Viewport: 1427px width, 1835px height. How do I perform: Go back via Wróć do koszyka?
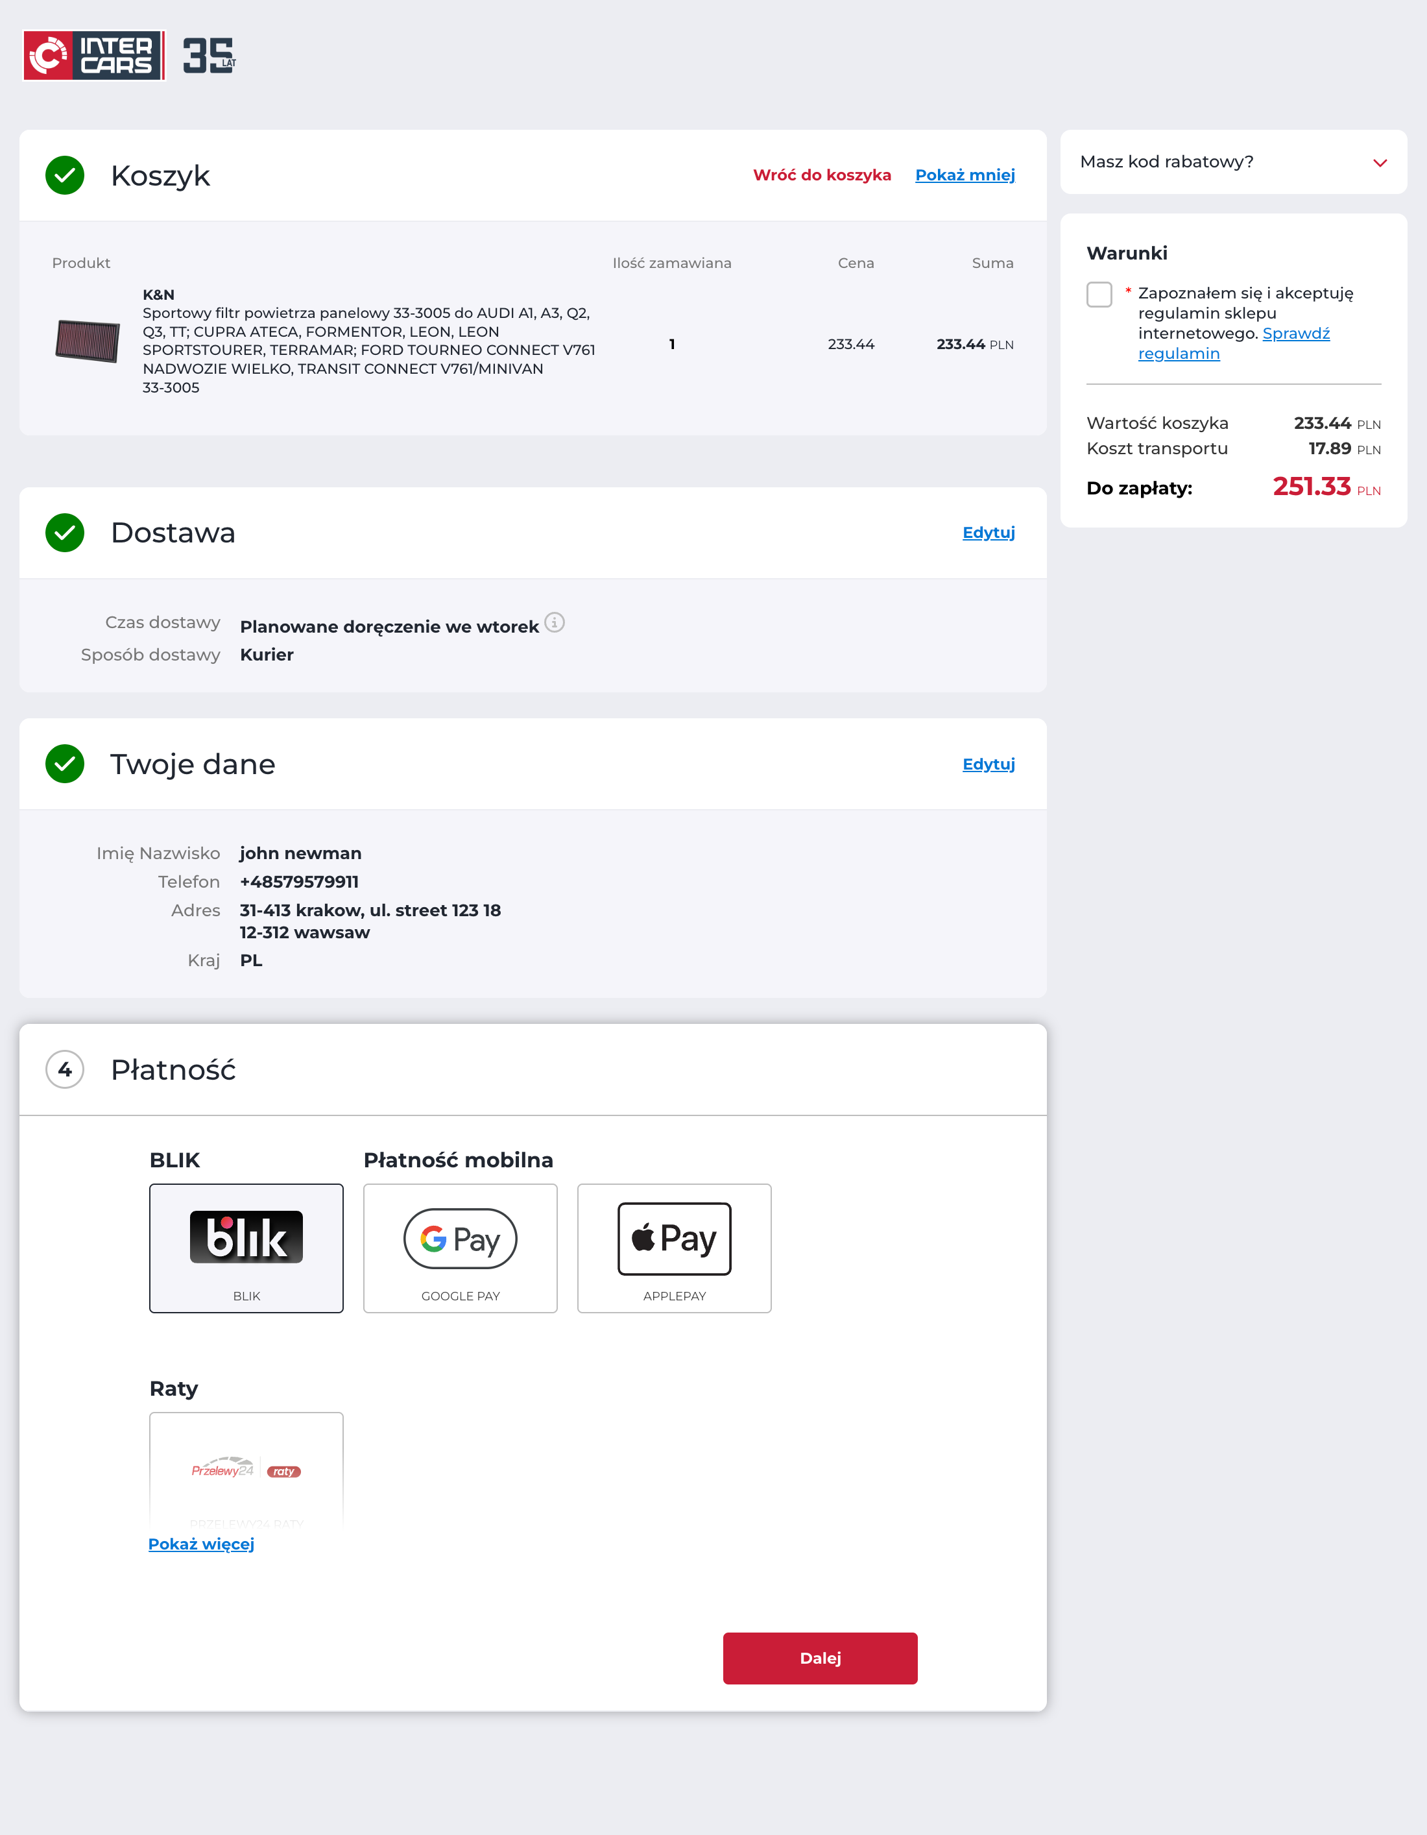821,175
